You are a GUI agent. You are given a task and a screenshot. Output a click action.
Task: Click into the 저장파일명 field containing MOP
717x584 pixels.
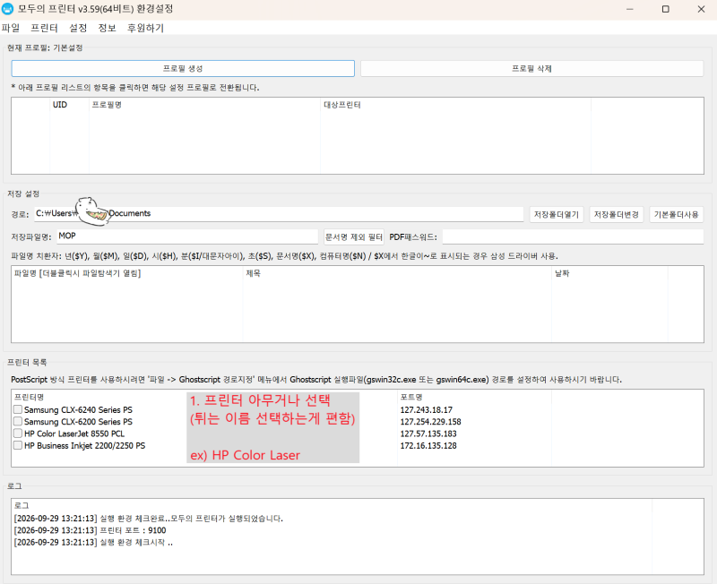[x=187, y=236]
